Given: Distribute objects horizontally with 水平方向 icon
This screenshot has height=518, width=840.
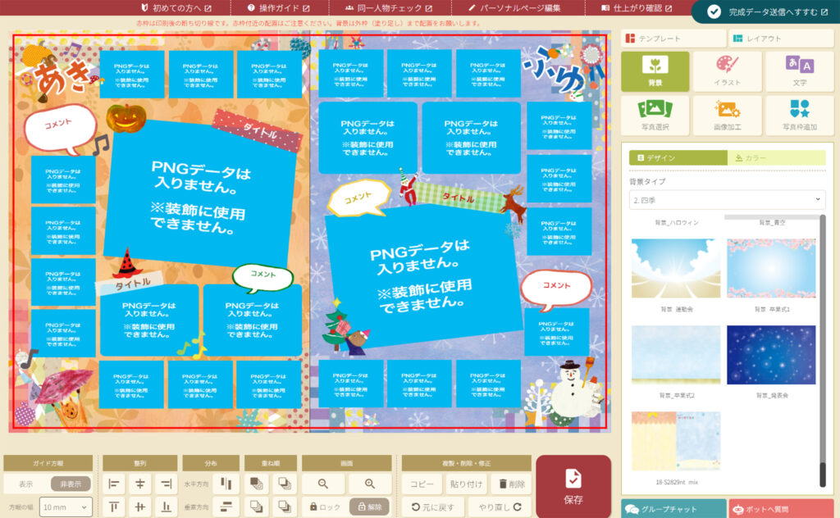Looking at the screenshot, I should pyautogui.click(x=226, y=484).
